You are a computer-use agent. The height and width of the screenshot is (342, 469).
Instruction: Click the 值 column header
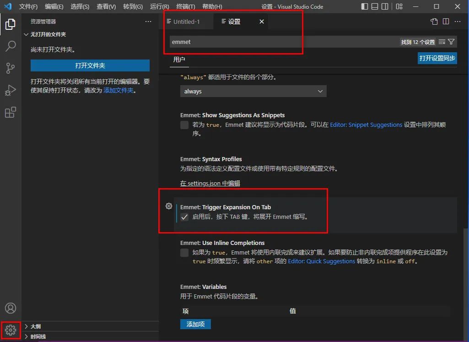coord(292,311)
